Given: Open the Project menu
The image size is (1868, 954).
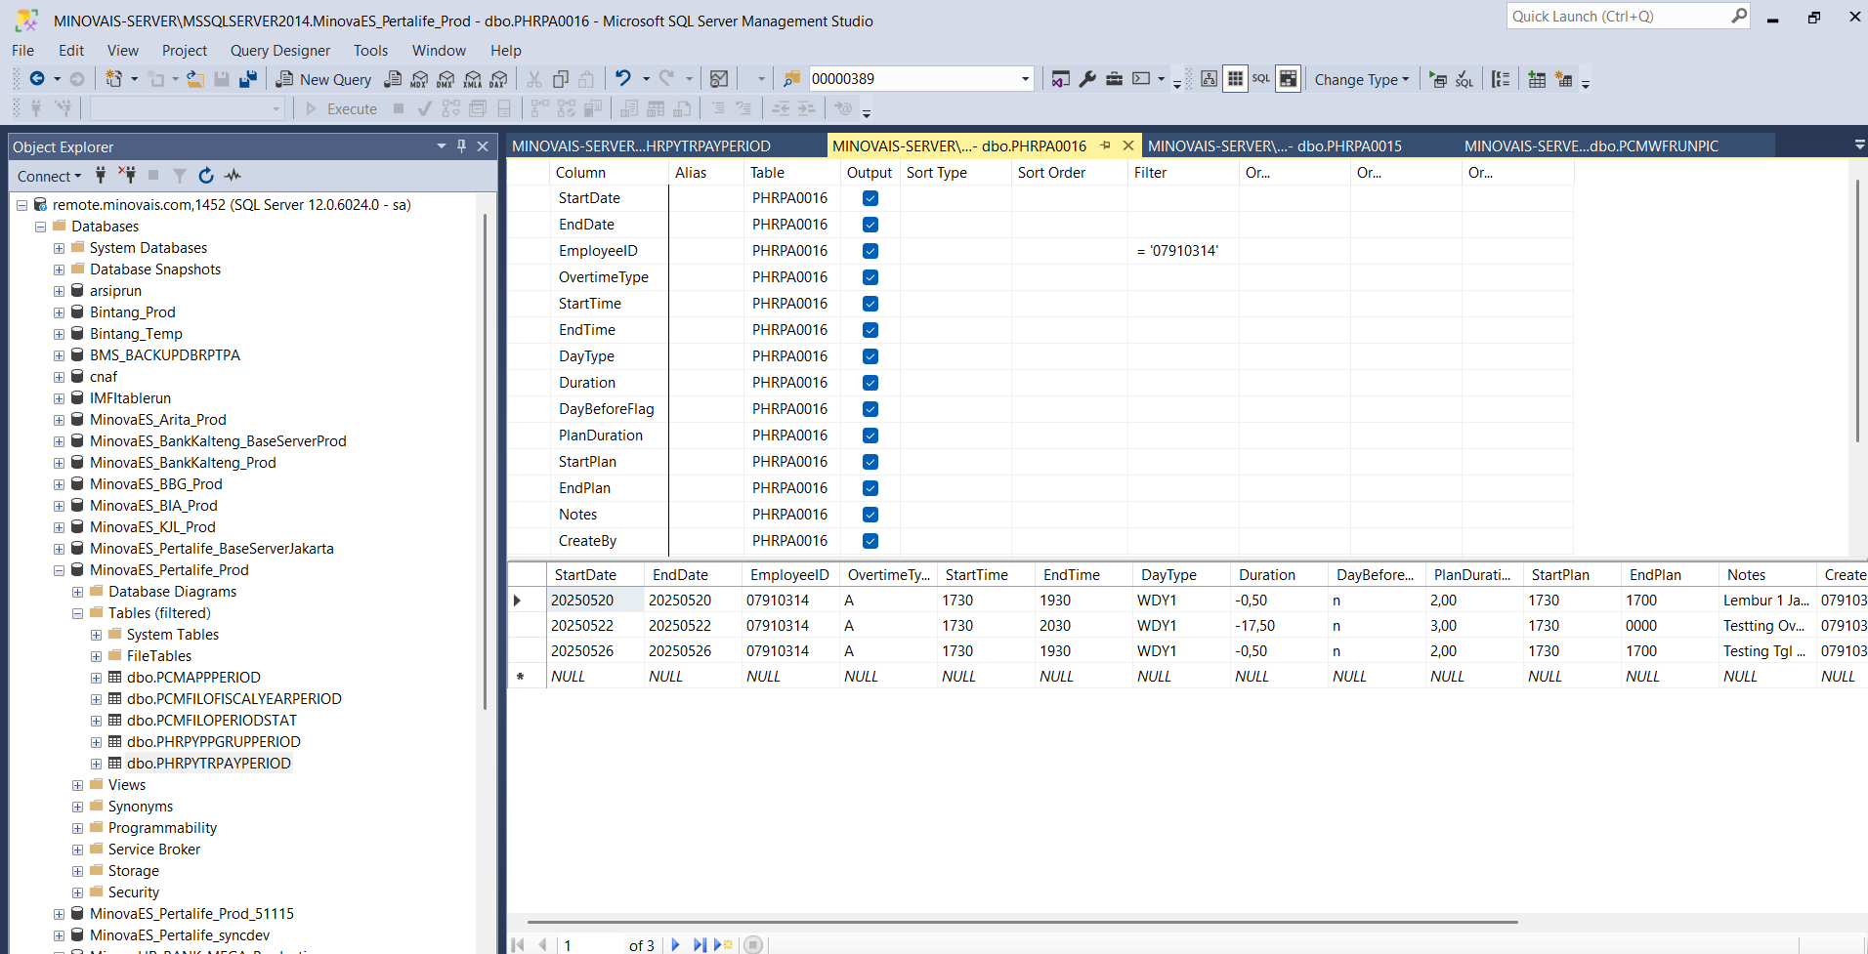Looking at the screenshot, I should click(x=185, y=51).
